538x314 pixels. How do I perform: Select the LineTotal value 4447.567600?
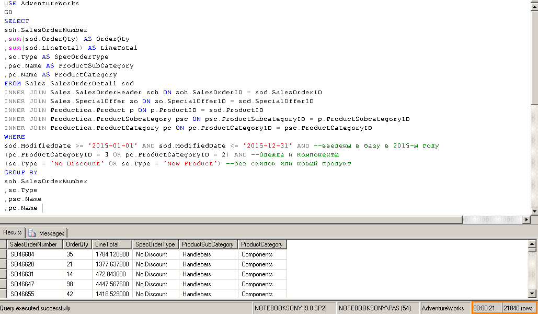click(112, 284)
